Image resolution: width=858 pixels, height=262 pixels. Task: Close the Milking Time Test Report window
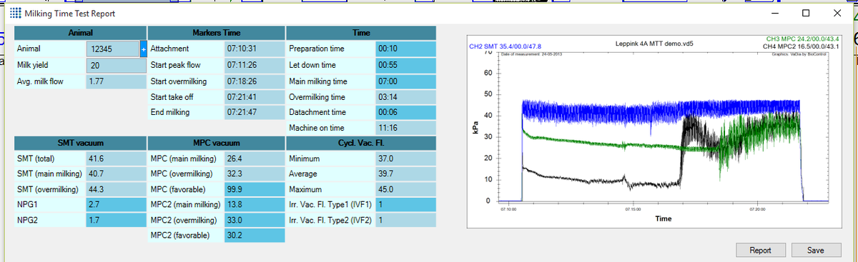[x=838, y=14]
